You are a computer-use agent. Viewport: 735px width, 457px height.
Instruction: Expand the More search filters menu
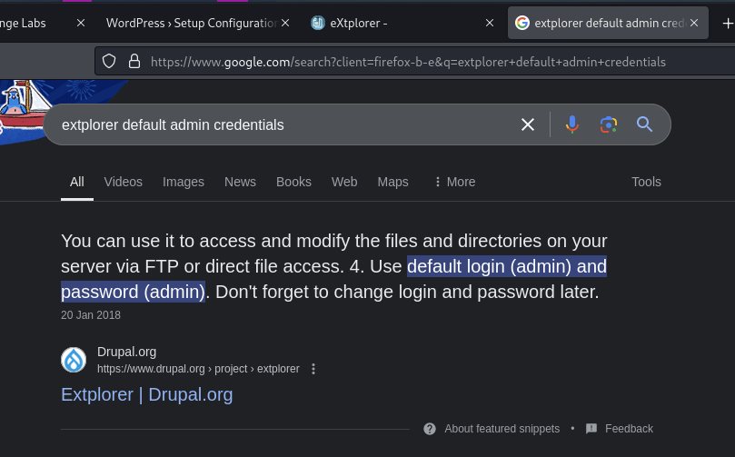coord(454,182)
